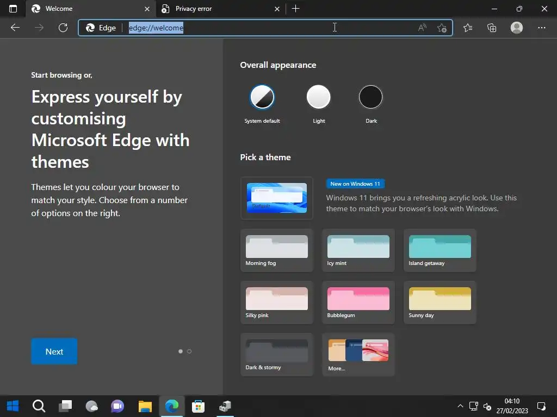Open Settings and more ellipsis menu
Viewport: 557px width, 417px height.
point(541,28)
